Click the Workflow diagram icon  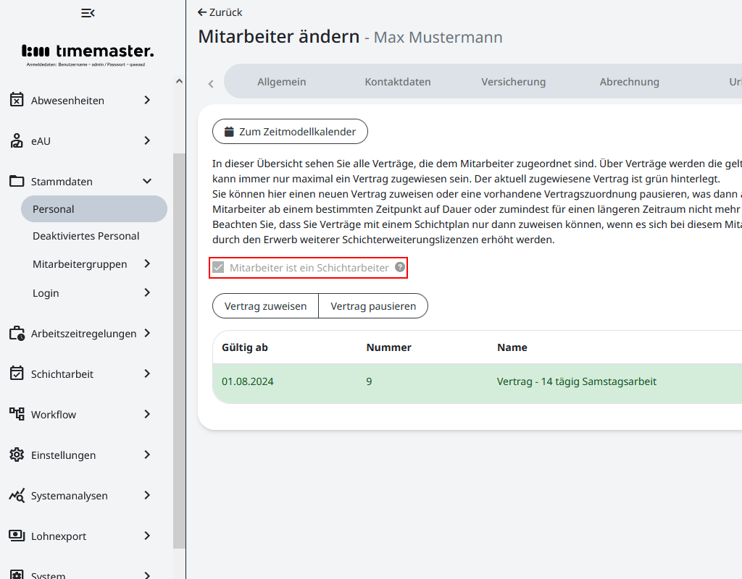coord(16,414)
